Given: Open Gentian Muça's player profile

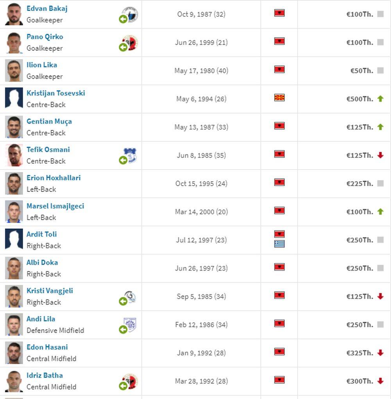Looking at the screenshot, I should pos(49,121).
